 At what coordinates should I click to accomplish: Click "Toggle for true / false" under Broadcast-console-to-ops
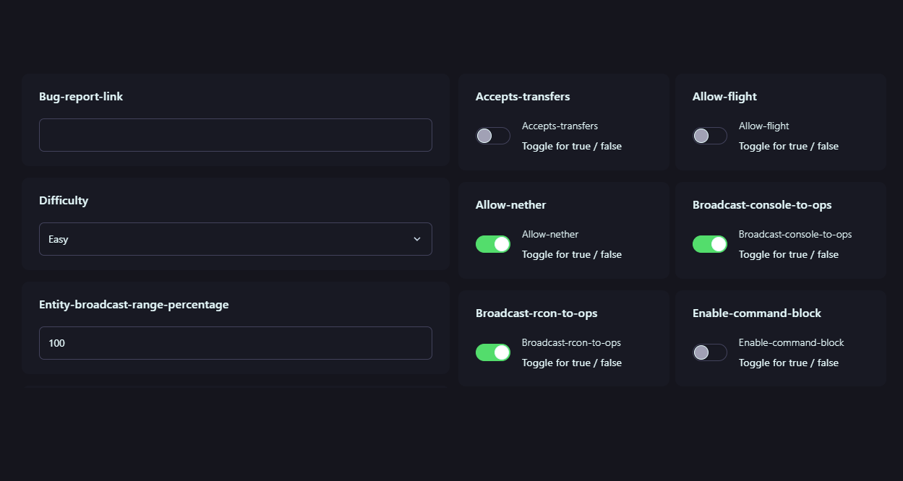click(788, 255)
